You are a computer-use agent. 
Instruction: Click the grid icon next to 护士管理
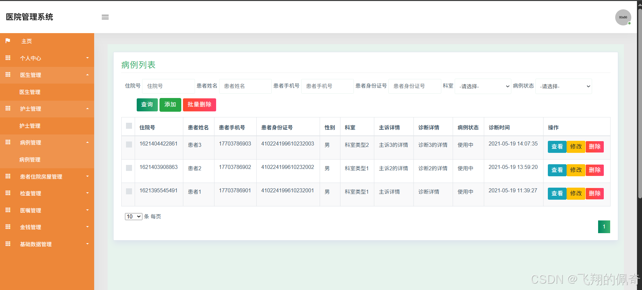(8, 108)
